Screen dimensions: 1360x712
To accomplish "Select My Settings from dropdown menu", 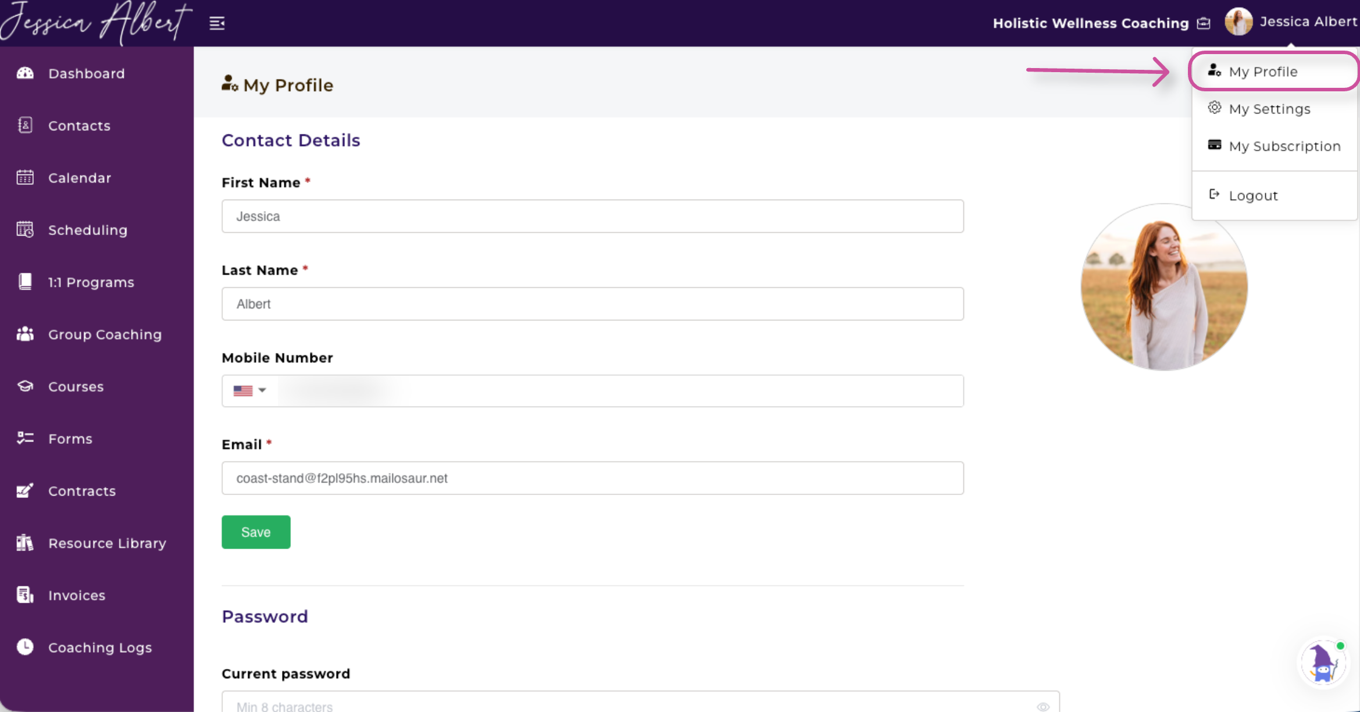I will (x=1269, y=109).
